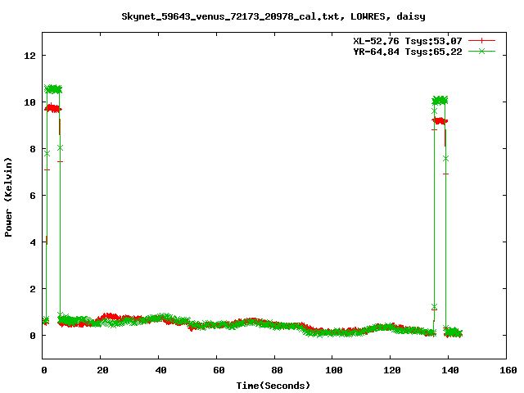Click the x-axis tick label 100
The width and height of the screenshot is (524, 393).
click(x=334, y=370)
